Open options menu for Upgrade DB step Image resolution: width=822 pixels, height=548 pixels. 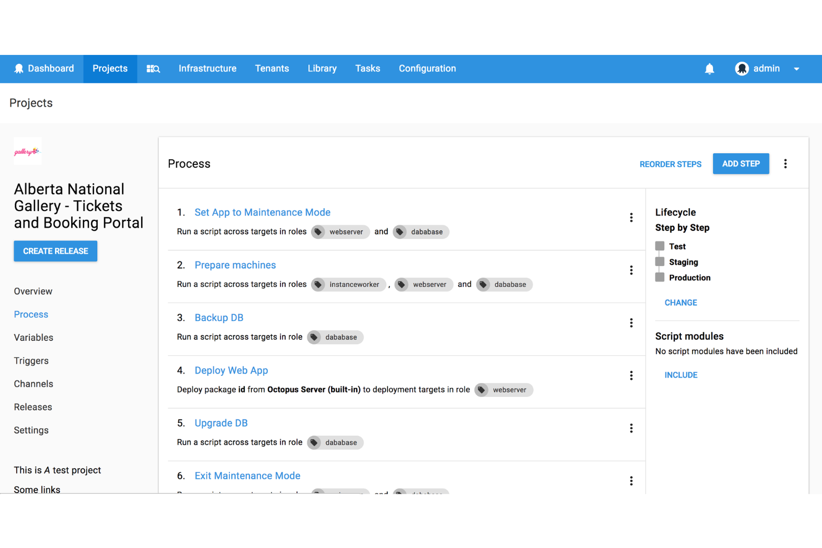[x=631, y=428]
